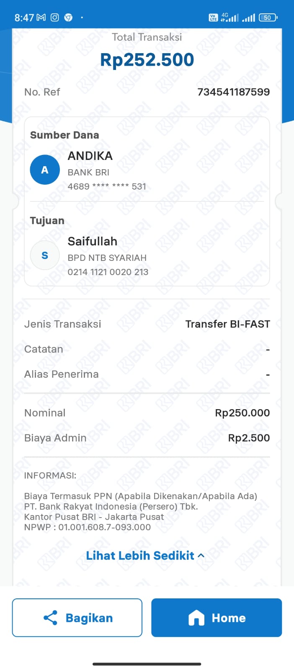Collapse details with Lihat Lebih Sedikit
The image size is (294, 670).
coord(140,556)
